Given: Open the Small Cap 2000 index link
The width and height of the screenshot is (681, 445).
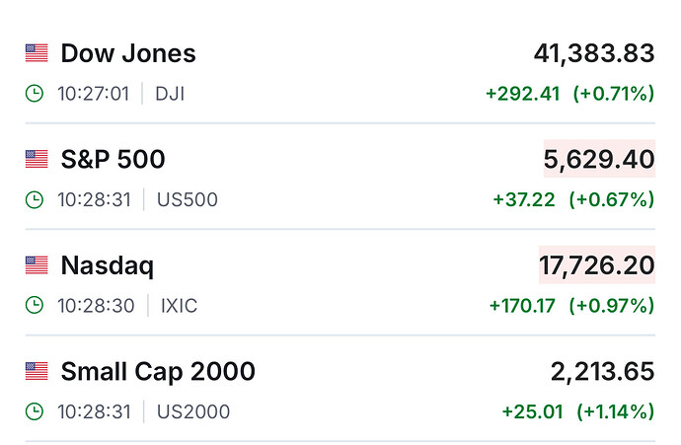Looking at the screenshot, I should pos(158,372).
